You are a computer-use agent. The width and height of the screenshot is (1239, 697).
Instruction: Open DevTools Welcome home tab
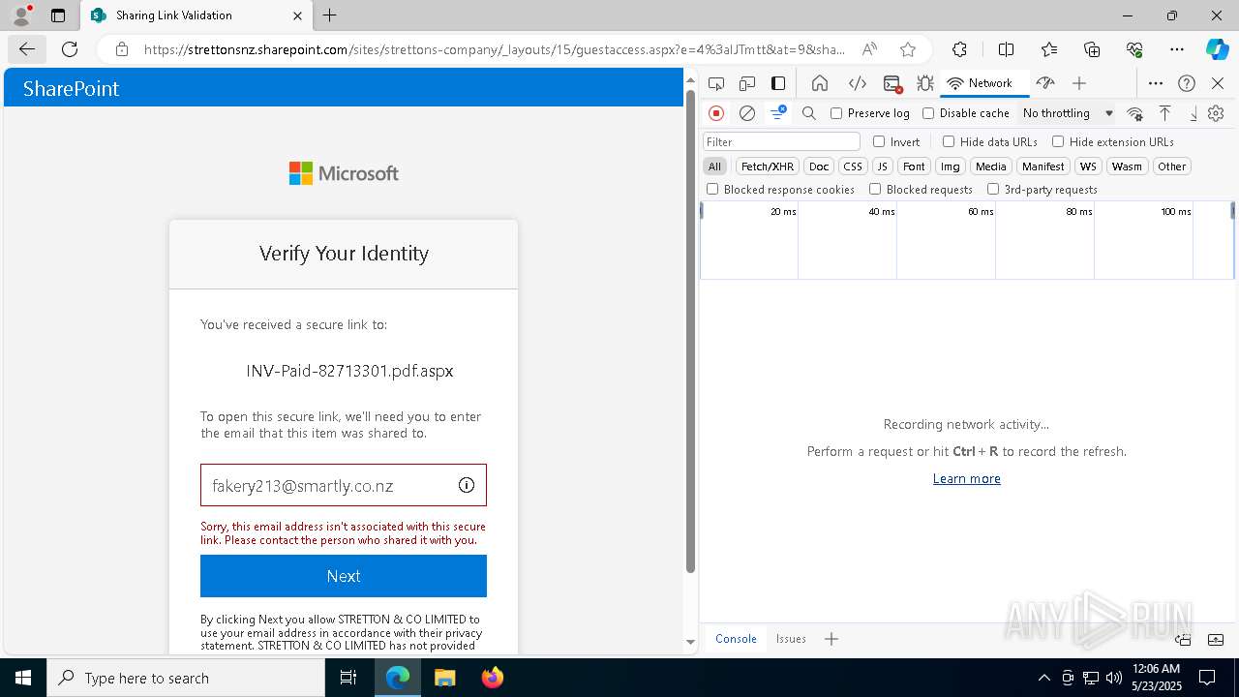[x=820, y=83]
